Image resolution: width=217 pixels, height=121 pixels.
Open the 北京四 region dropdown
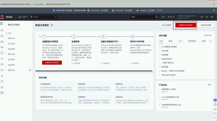[44, 17]
